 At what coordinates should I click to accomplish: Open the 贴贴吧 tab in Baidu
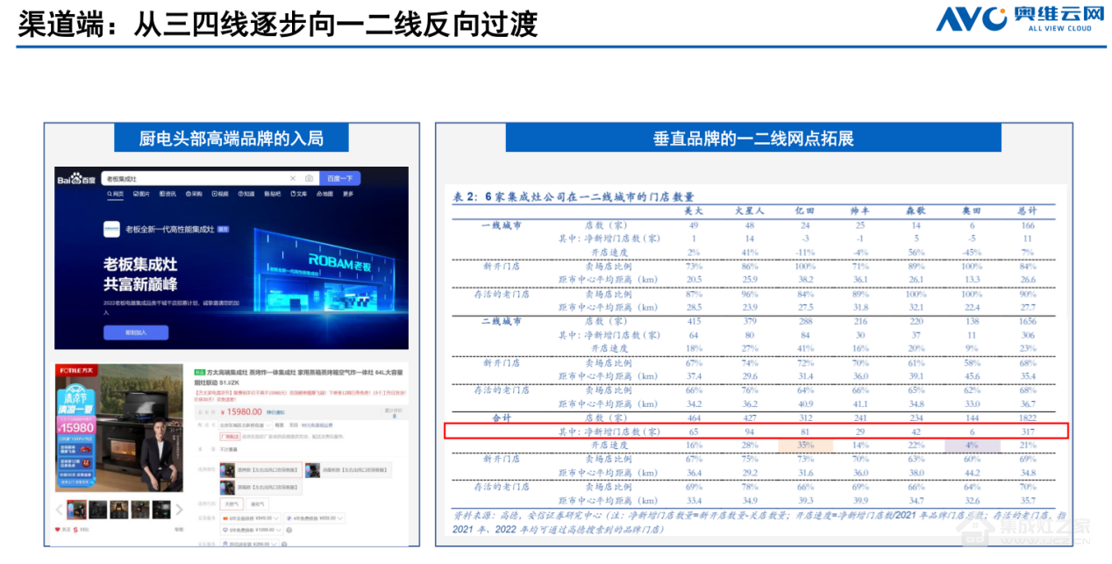click(273, 194)
